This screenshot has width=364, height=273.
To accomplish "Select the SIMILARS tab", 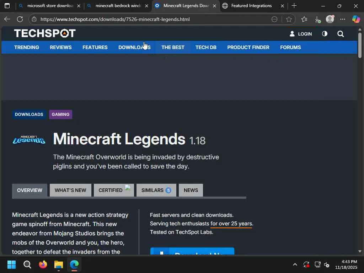I will [156, 191].
